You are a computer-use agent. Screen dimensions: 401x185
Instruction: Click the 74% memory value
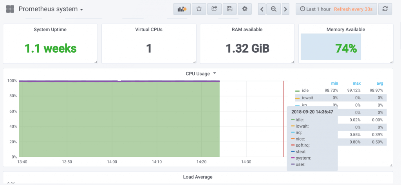346,48
